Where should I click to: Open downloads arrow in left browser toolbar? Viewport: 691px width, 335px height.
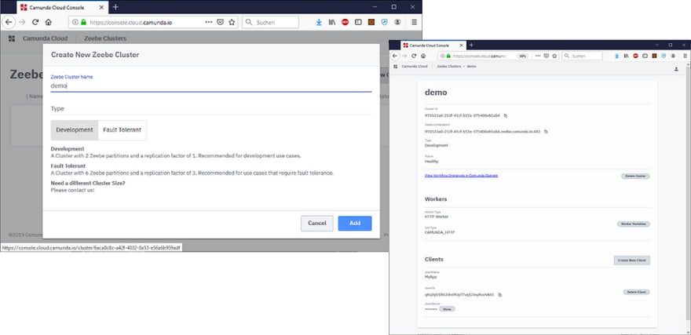pyautogui.click(x=319, y=22)
